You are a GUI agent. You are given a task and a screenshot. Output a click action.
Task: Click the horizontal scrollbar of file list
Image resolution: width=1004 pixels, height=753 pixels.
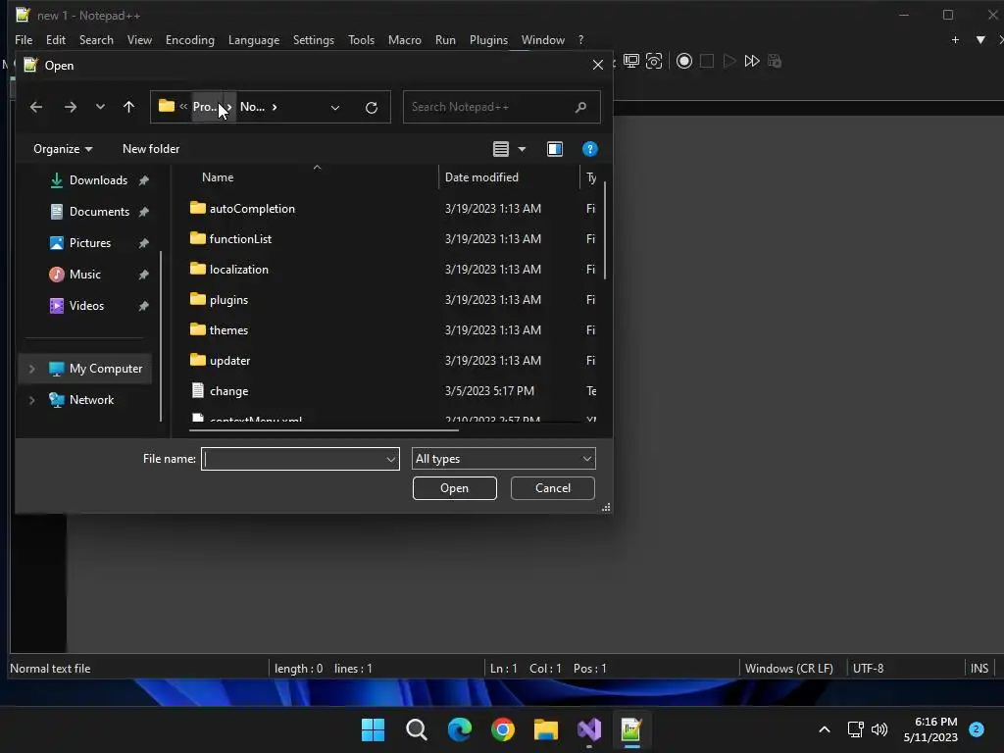pyautogui.click(x=324, y=430)
